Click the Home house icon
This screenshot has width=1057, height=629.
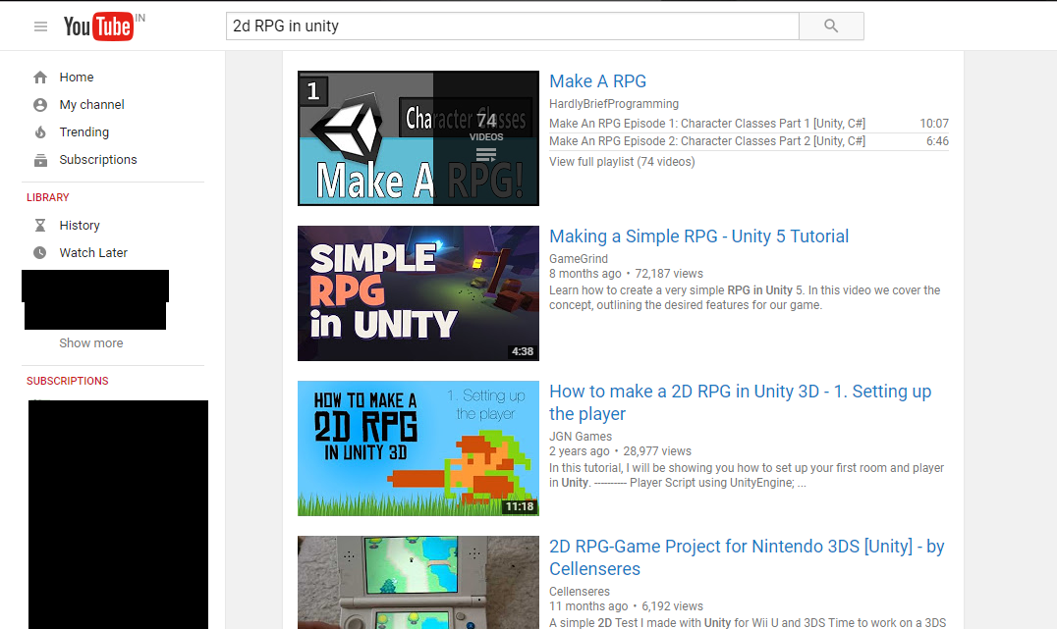(x=40, y=78)
